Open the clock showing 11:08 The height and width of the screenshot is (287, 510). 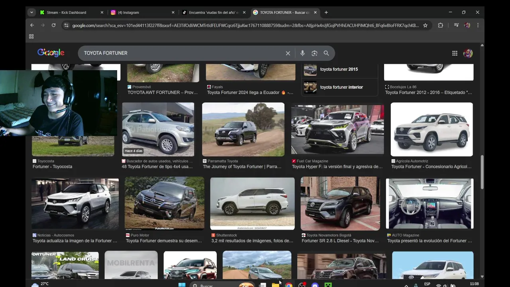pyautogui.click(x=474, y=284)
